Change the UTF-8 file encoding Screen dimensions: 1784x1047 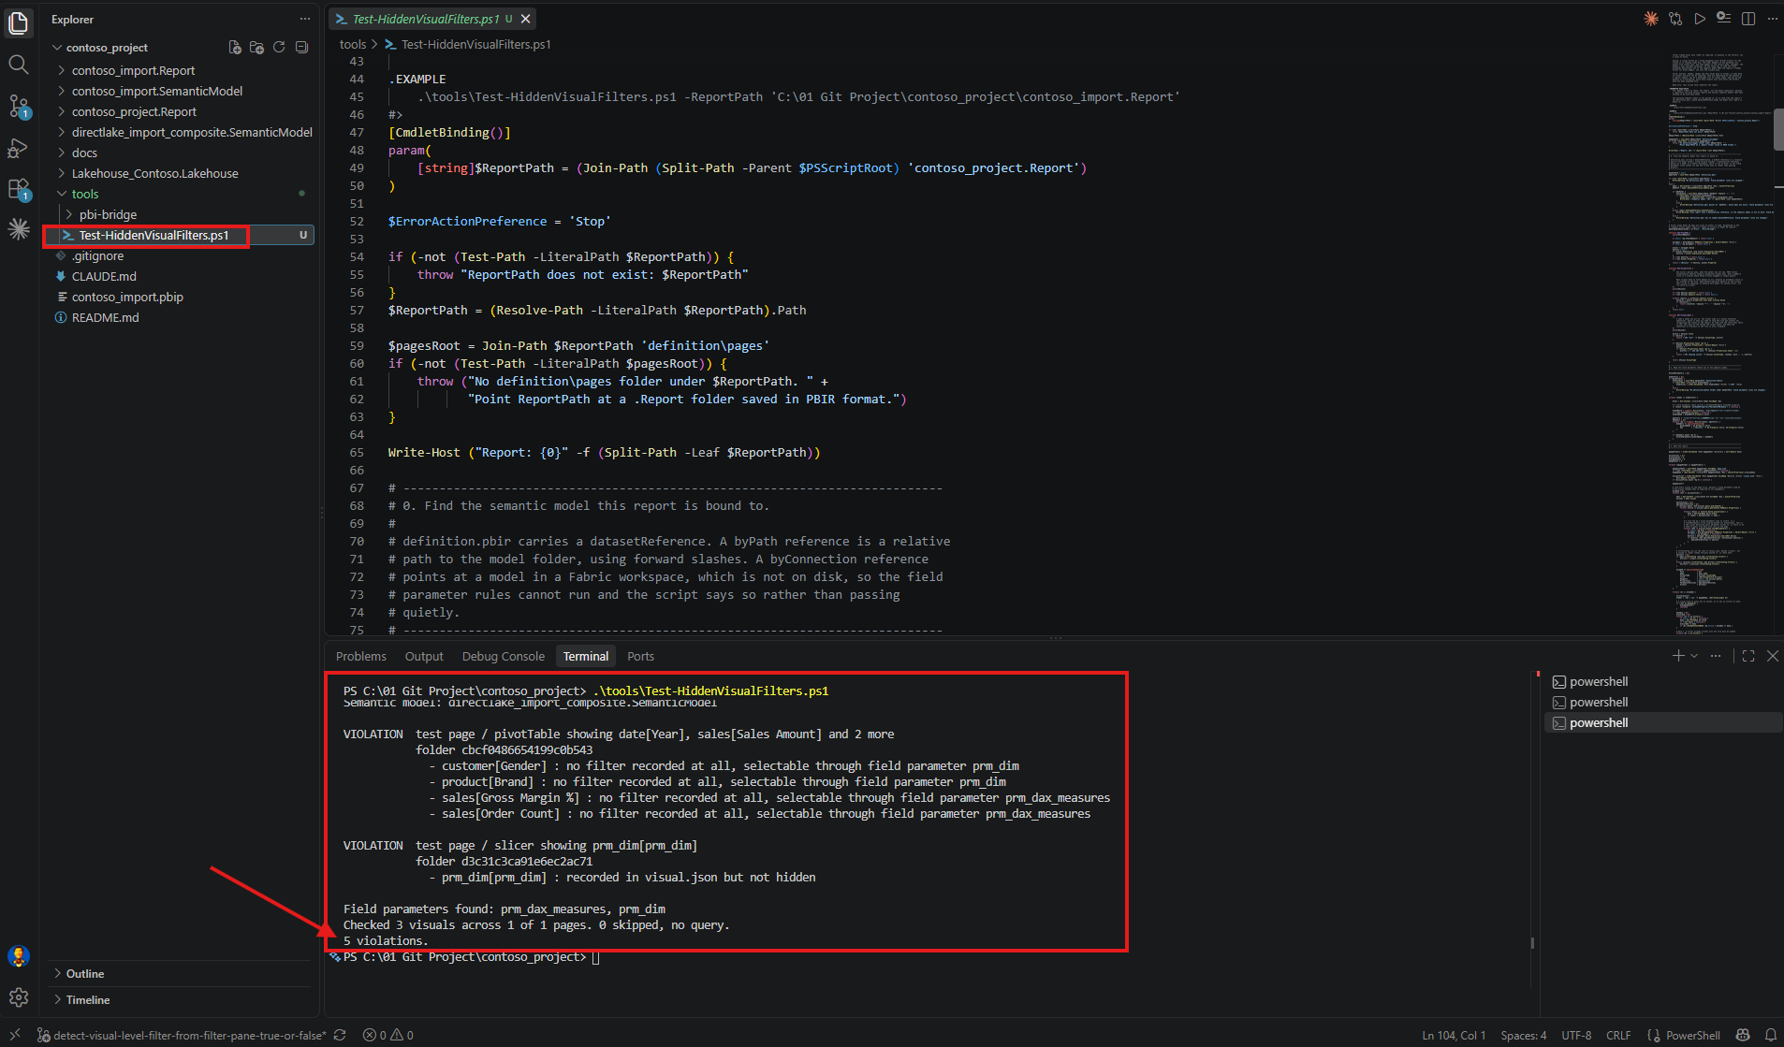[1576, 1035]
